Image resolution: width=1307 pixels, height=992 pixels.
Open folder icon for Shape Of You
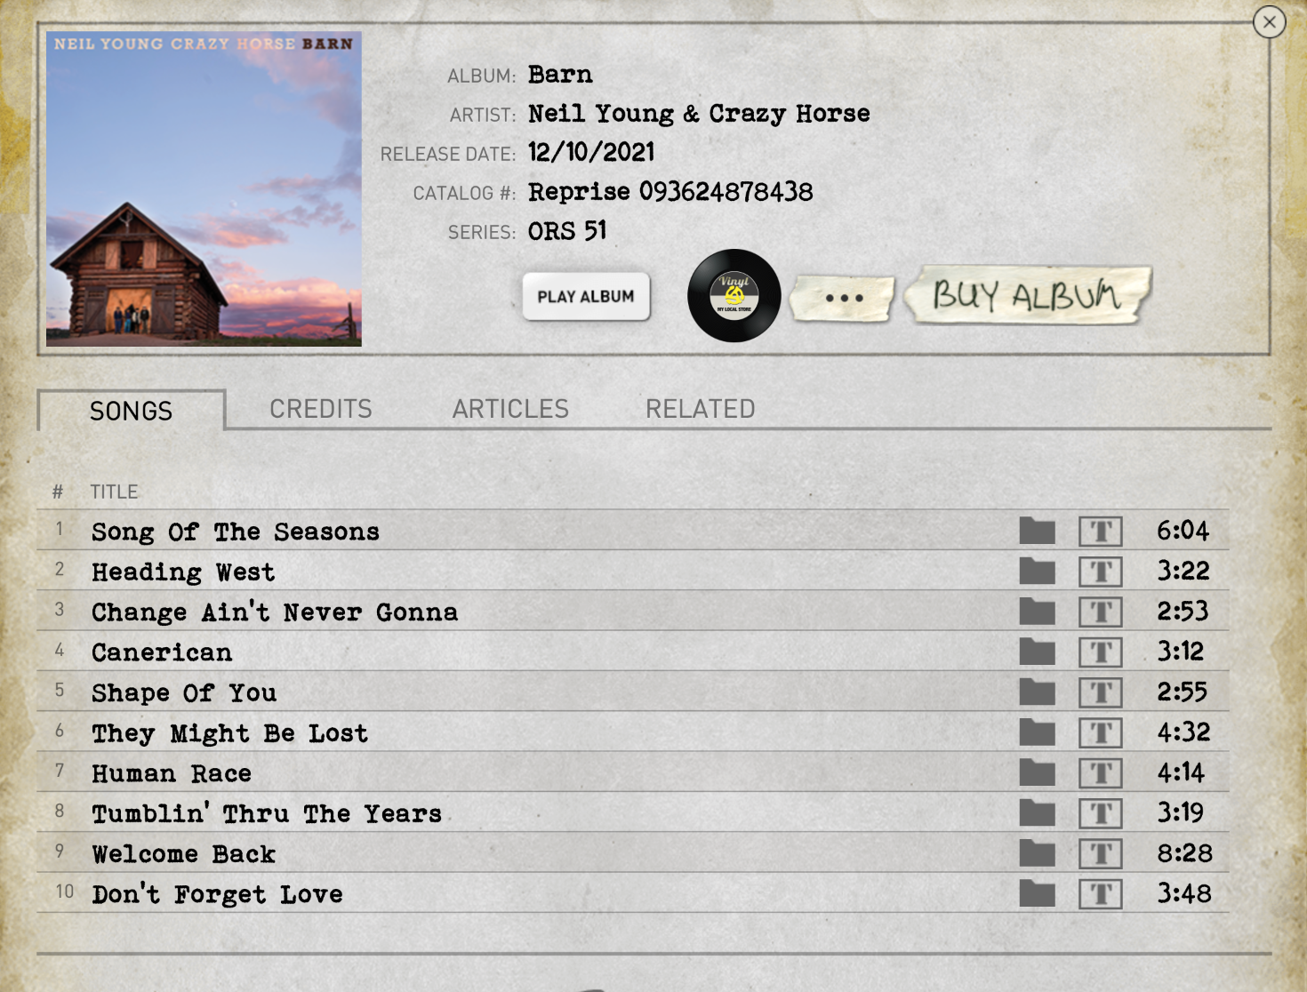pos(1037,692)
